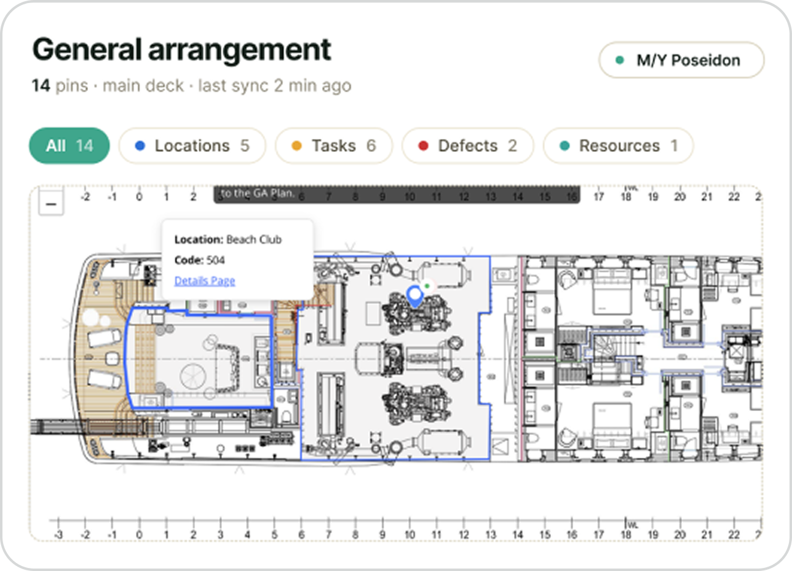Select the Beach Club outlined area on plan
The height and width of the screenshot is (571, 792).
tap(198, 357)
